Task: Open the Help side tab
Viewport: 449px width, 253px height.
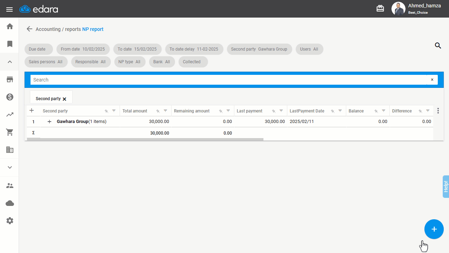Action: [x=446, y=186]
